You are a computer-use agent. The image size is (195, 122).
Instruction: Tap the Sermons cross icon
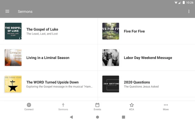[x=63, y=105]
